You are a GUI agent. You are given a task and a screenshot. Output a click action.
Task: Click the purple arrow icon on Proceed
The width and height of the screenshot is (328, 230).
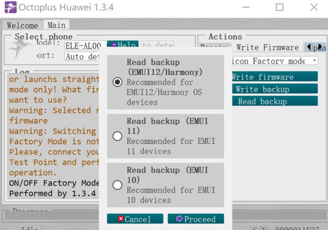click(179, 219)
